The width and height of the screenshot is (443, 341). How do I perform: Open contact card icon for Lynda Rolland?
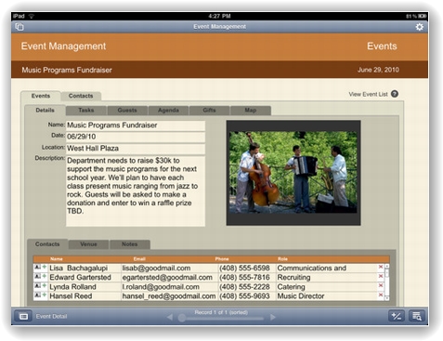(37, 285)
